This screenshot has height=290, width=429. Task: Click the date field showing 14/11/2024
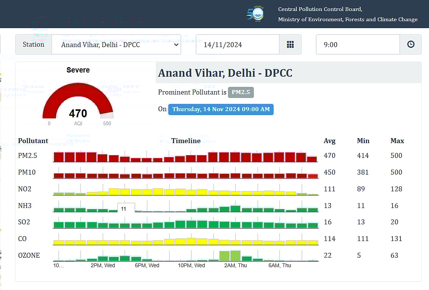[237, 44]
